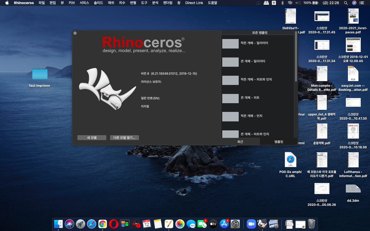Open Opera from the Dock

pyautogui.click(x=114, y=224)
